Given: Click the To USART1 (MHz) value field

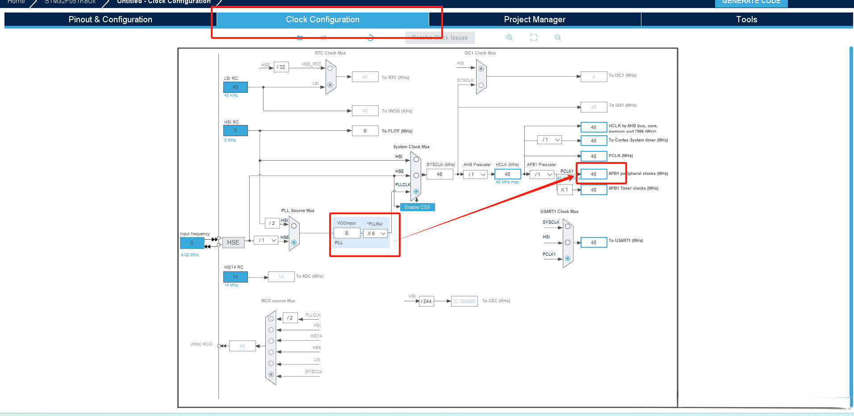Looking at the screenshot, I should (594, 242).
